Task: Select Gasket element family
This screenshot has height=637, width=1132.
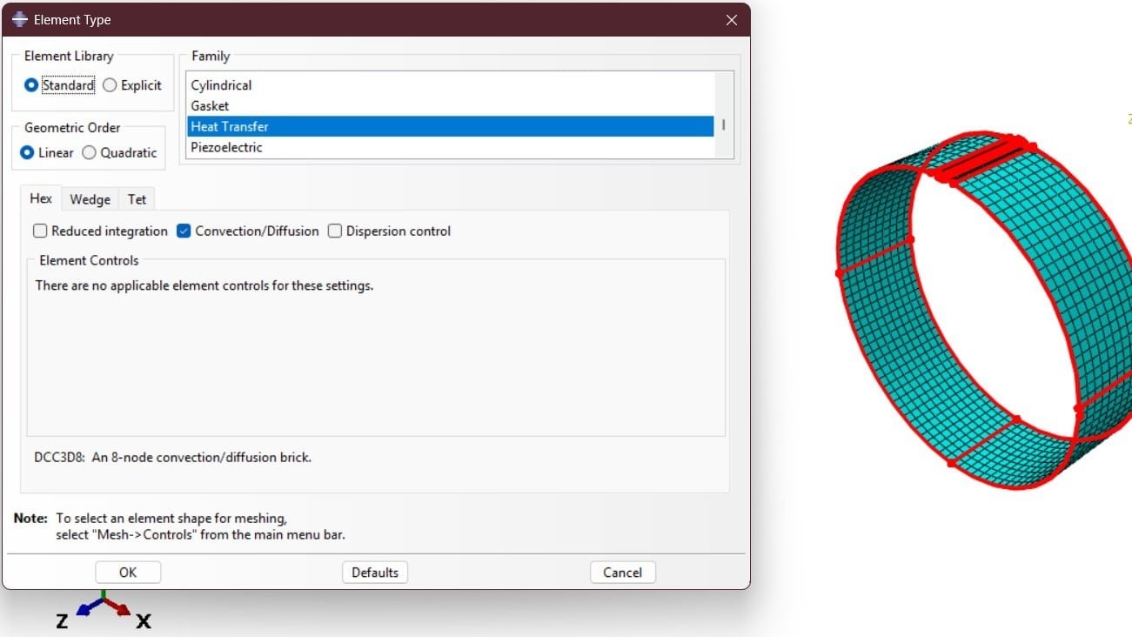Action: pos(210,106)
